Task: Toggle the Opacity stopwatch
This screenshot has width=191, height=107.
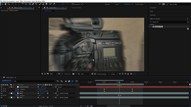Action: click(16, 95)
